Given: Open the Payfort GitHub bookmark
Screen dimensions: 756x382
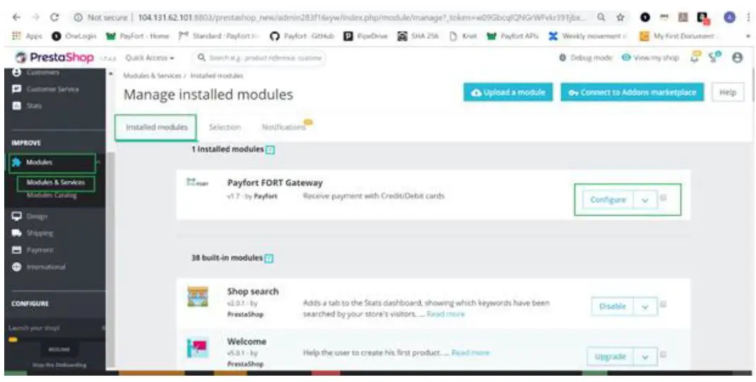Looking at the screenshot, I should click(x=302, y=36).
